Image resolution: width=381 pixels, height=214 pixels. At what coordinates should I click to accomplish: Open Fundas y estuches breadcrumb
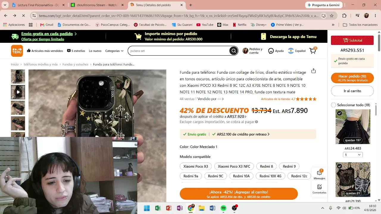(x=75, y=64)
